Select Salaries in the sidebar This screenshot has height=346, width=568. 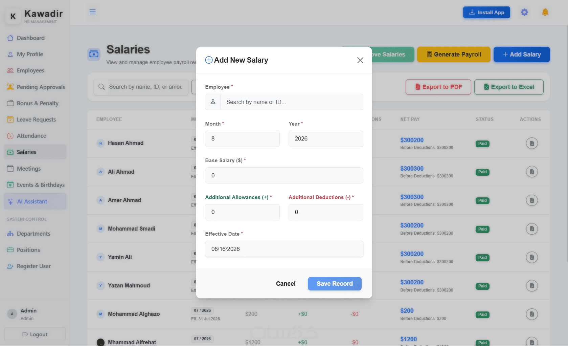click(x=35, y=152)
